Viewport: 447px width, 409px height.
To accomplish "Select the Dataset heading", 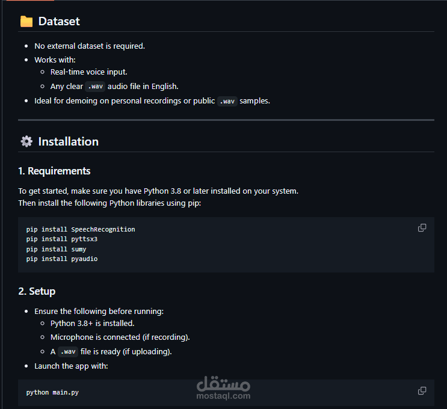I will 59,22.
